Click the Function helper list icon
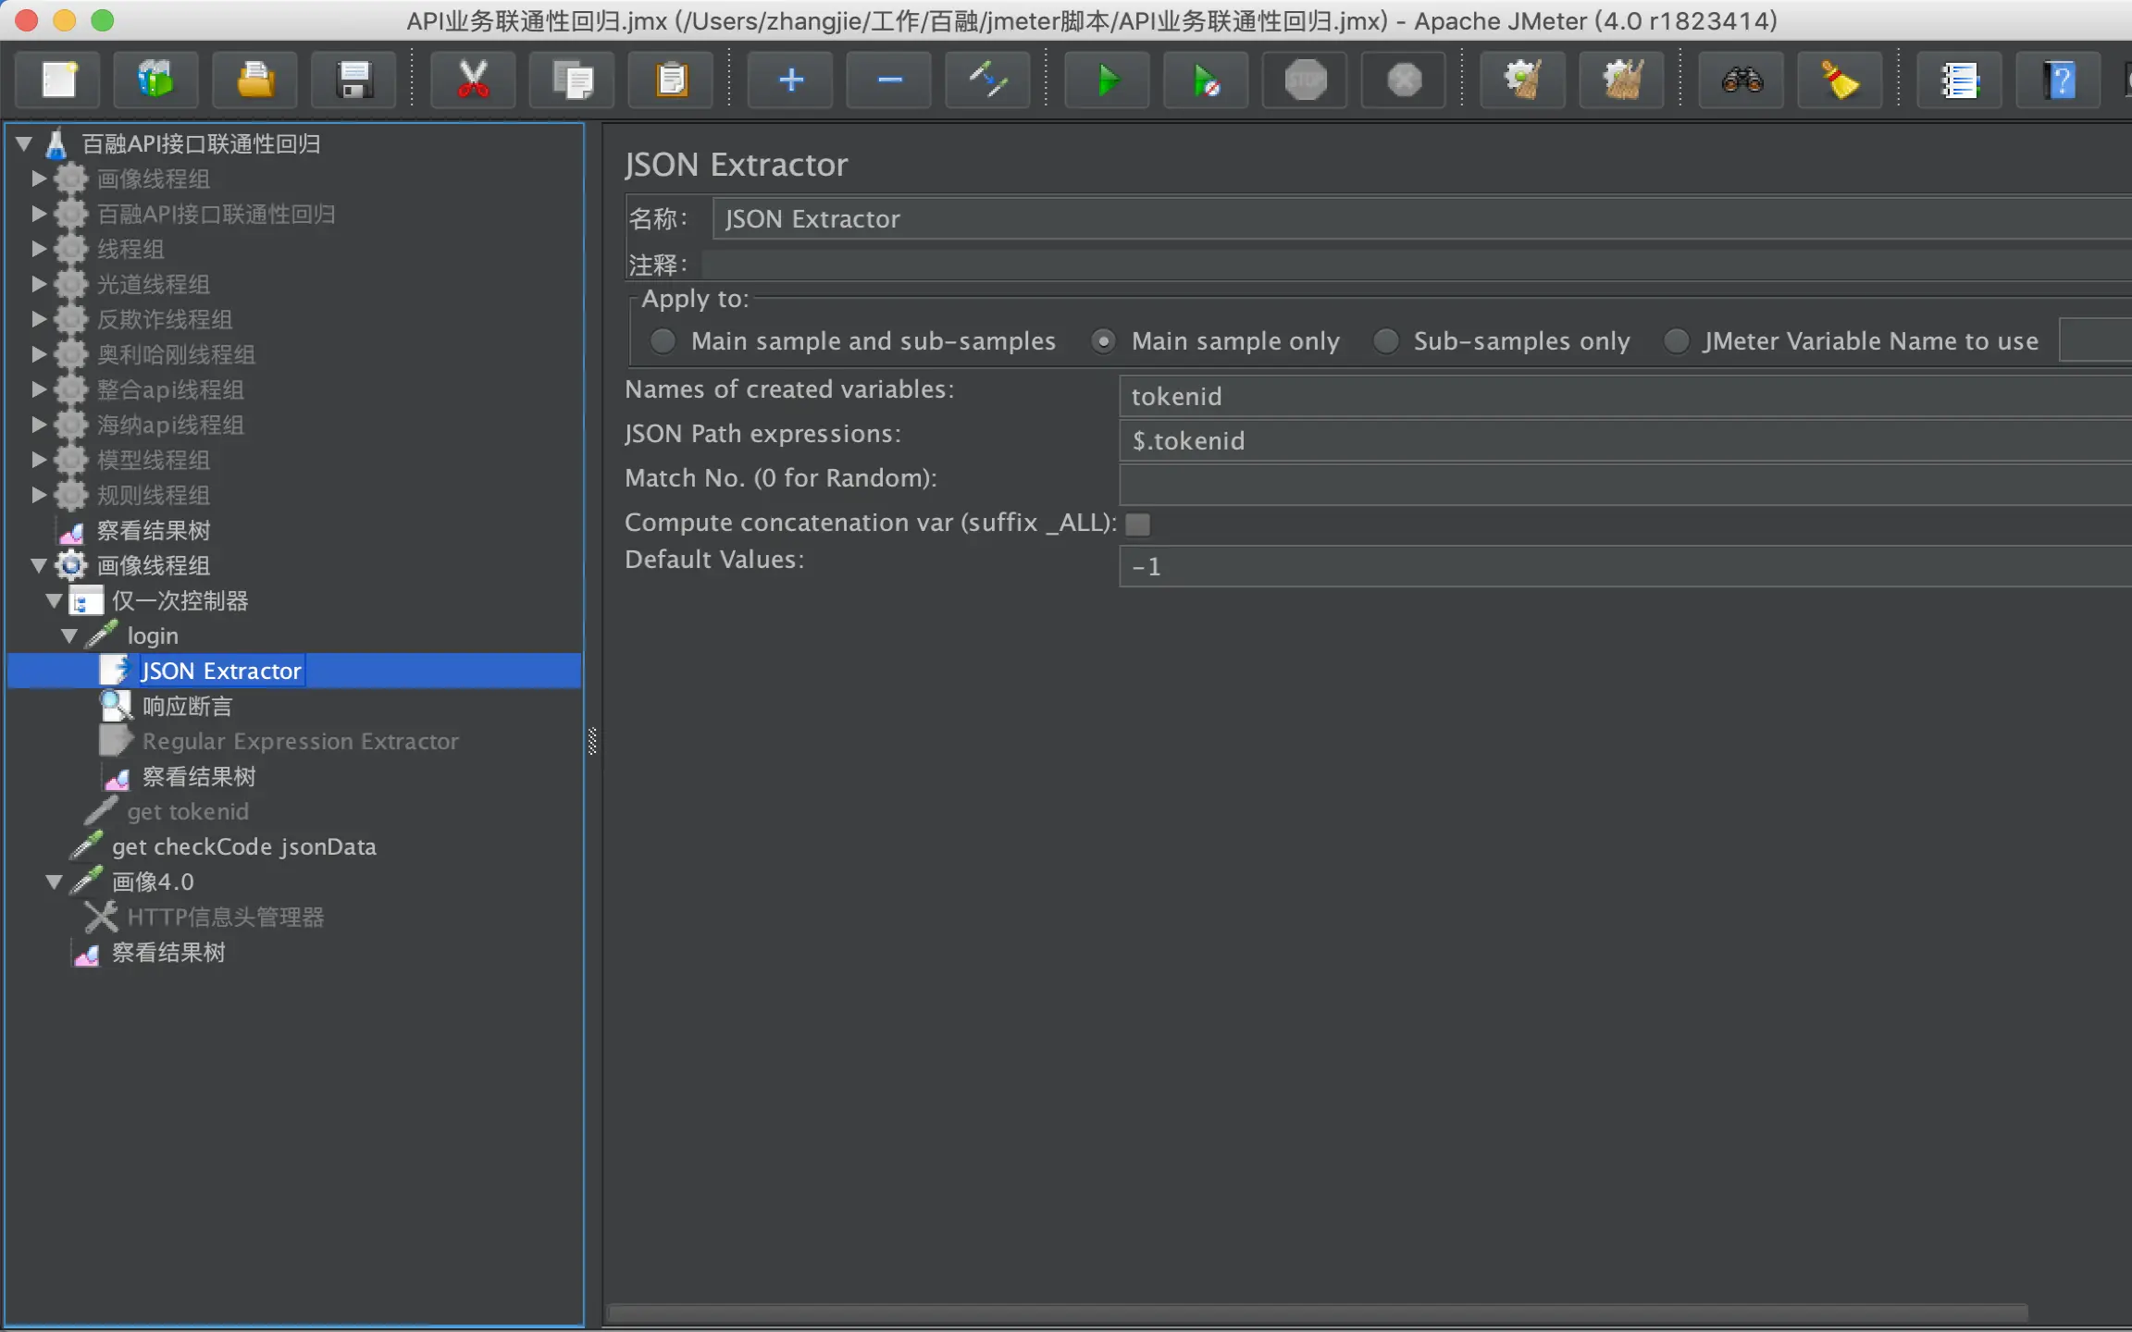This screenshot has height=1332, width=2132. pyautogui.click(x=1959, y=80)
